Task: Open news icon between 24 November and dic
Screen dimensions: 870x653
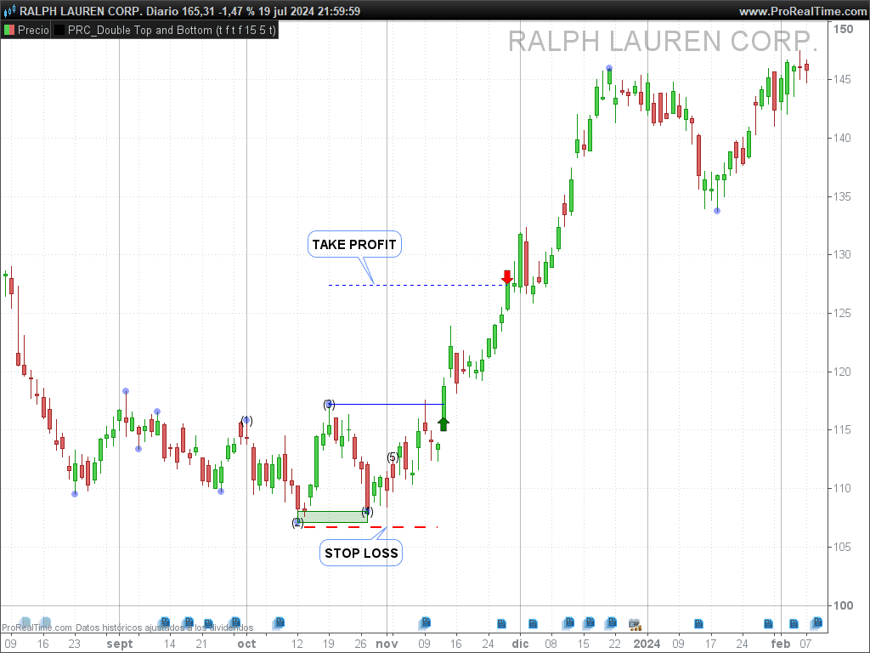Action: point(501,624)
